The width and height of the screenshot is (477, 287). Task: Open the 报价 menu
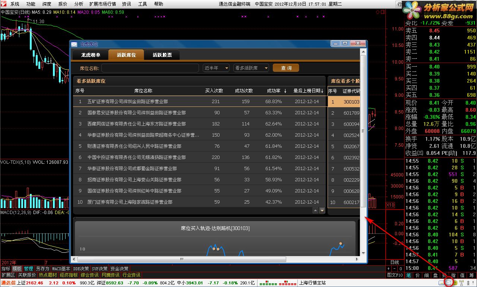[x=63, y=4]
